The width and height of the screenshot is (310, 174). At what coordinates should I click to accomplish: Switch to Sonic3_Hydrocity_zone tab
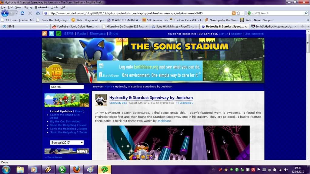(274, 26)
